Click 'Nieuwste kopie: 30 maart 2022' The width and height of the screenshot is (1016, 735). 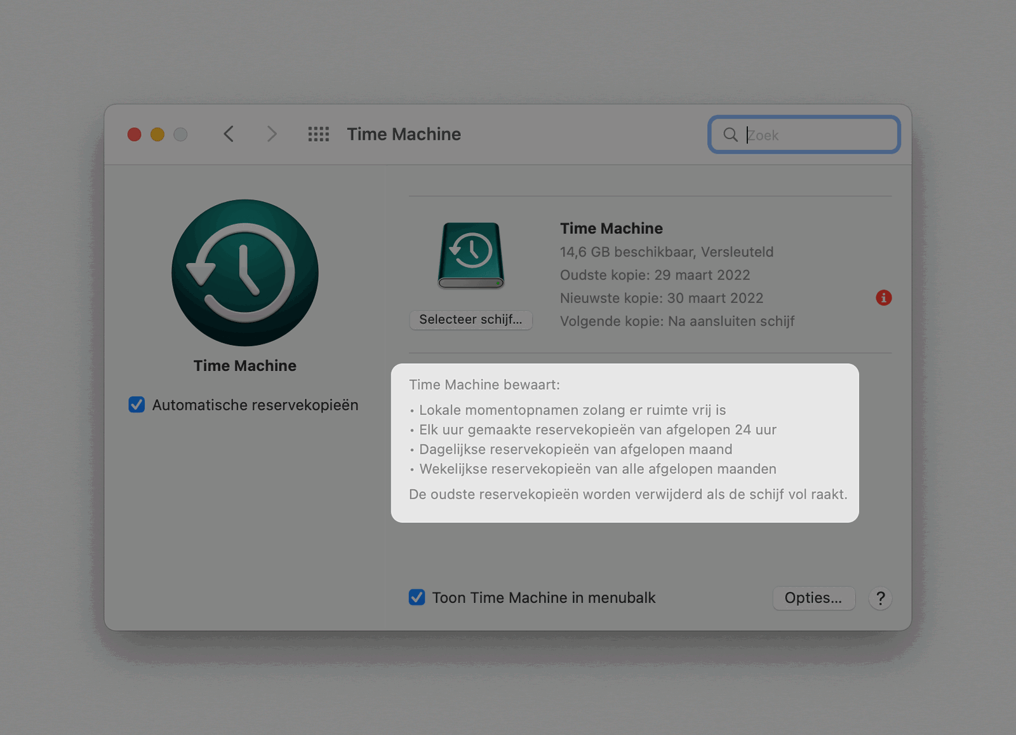[x=661, y=298]
